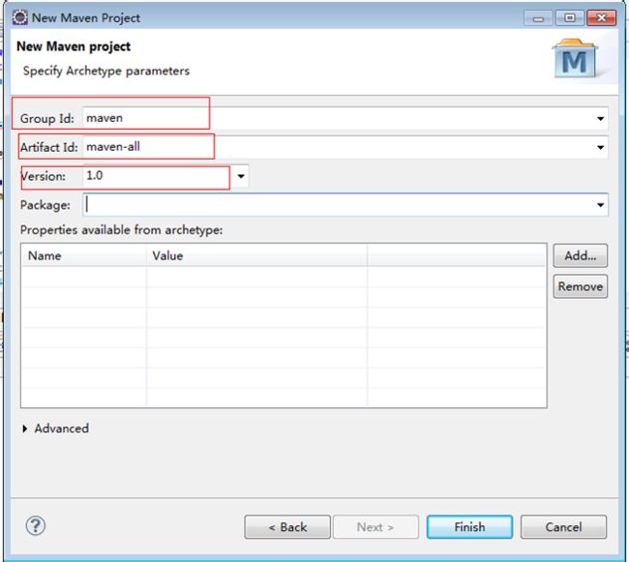Go back with the Back button
This screenshot has height=562, width=629.
click(x=287, y=527)
